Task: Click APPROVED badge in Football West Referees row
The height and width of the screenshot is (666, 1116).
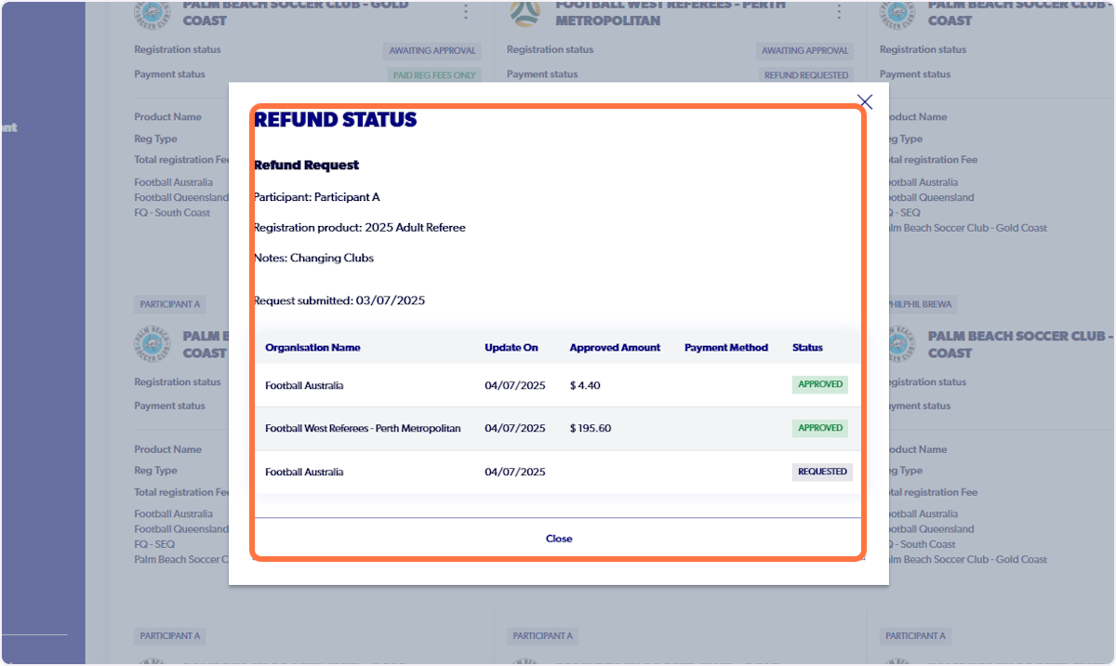Action: 820,428
